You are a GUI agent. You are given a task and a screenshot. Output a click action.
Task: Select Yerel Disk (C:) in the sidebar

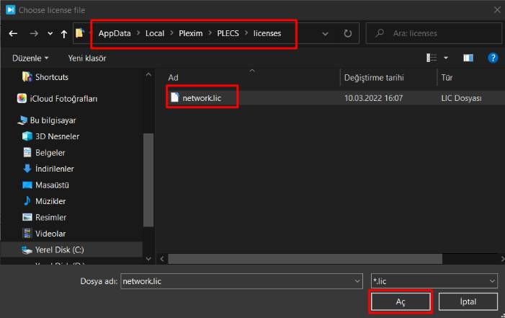[60, 249]
